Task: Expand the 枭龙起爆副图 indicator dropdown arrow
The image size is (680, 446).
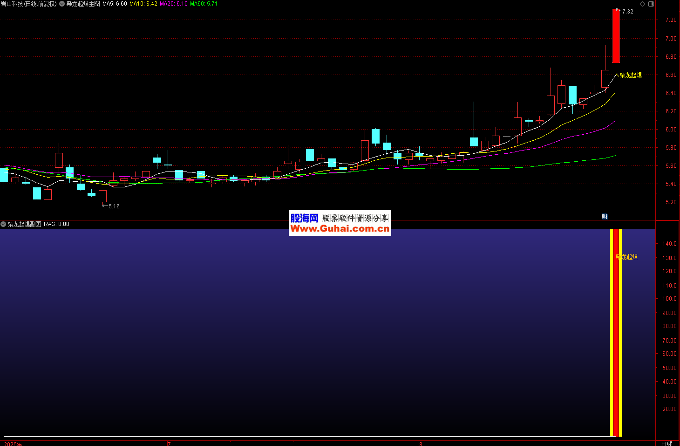Action: (x=3, y=224)
